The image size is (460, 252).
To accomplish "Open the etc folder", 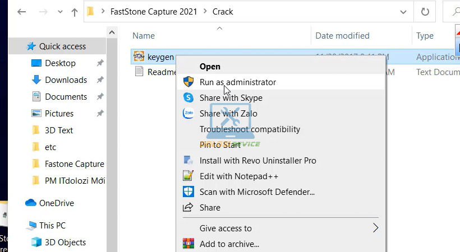I will pos(50,147).
